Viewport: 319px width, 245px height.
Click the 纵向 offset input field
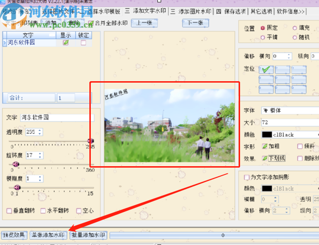pos(315,57)
